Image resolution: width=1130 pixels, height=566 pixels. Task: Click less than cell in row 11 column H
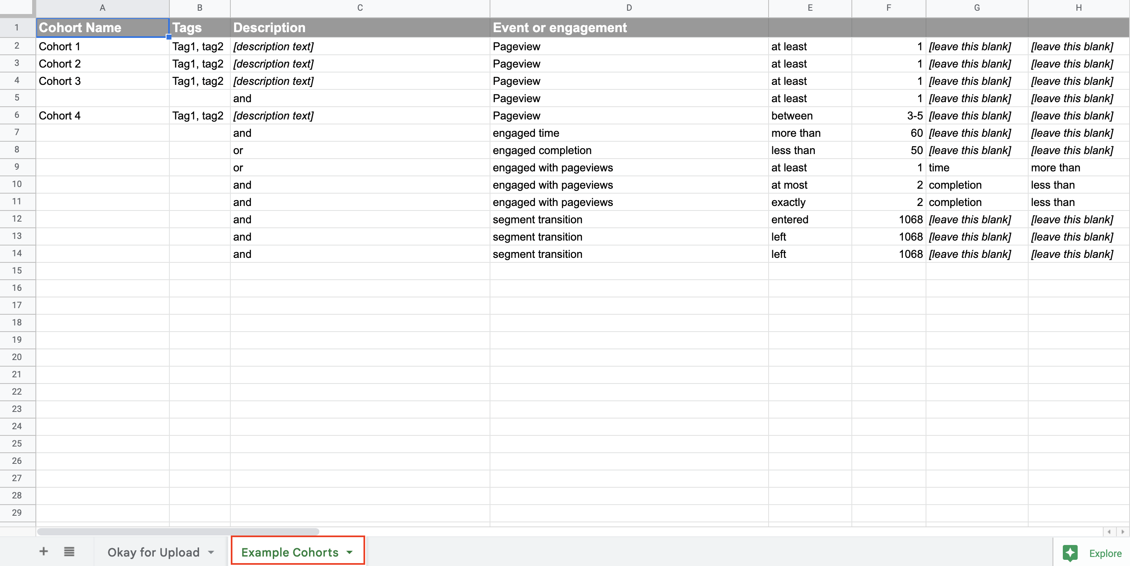coord(1078,202)
